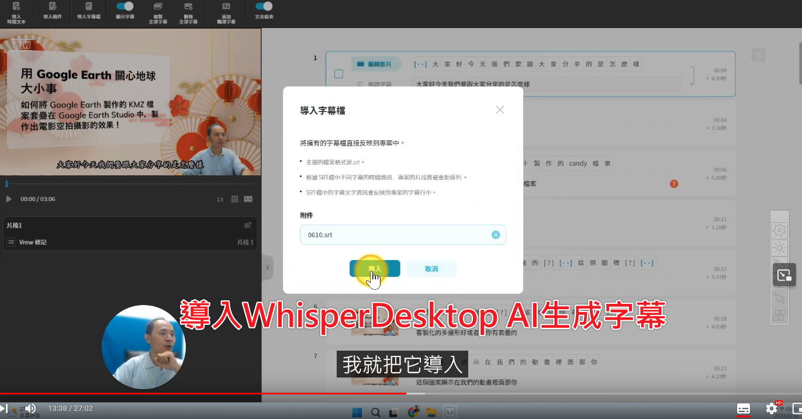Click the YouTube miniplayer button

(x=797, y=408)
